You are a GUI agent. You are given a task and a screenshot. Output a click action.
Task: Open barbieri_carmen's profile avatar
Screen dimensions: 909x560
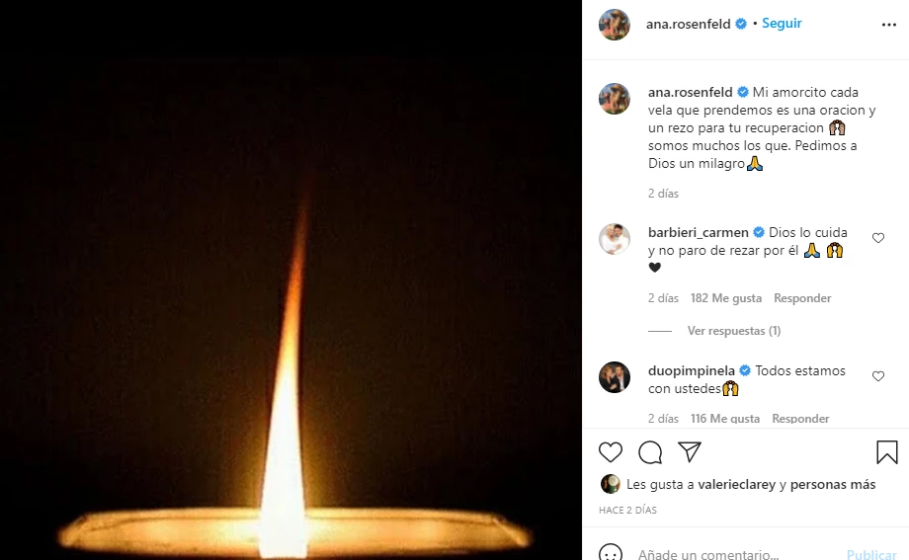click(x=615, y=239)
